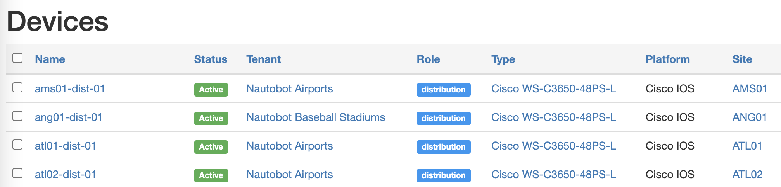Click the Tenant column header

(x=264, y=59)
